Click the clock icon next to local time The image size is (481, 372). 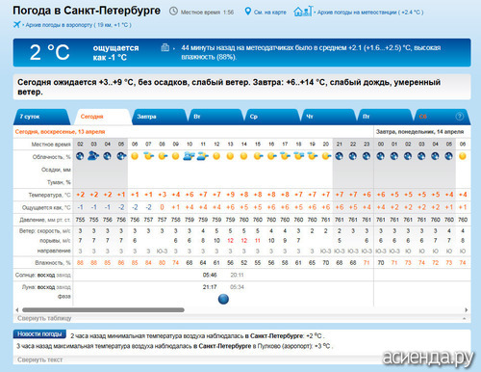173,12
